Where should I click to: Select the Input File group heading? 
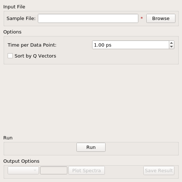click(14, 7)
